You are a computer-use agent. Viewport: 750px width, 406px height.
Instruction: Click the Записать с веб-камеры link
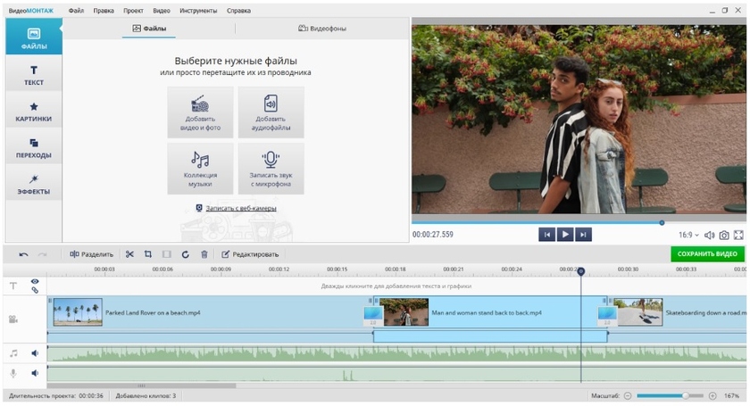pyautogui.click(x=240, y=208)
